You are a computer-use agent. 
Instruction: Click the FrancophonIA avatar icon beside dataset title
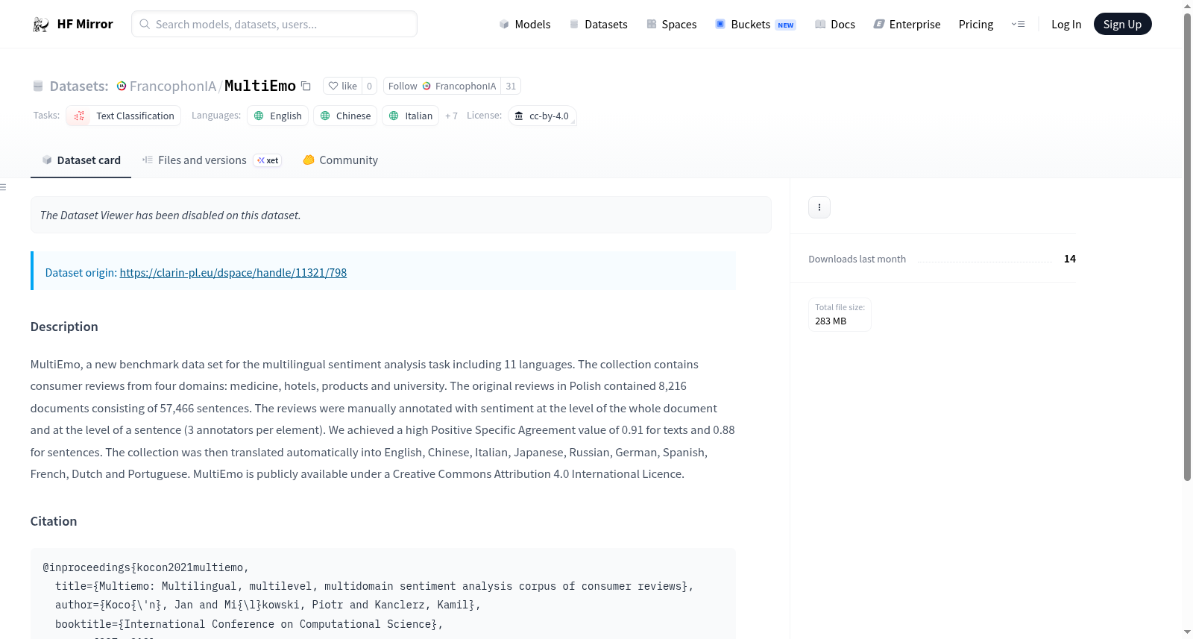(122, 86)
